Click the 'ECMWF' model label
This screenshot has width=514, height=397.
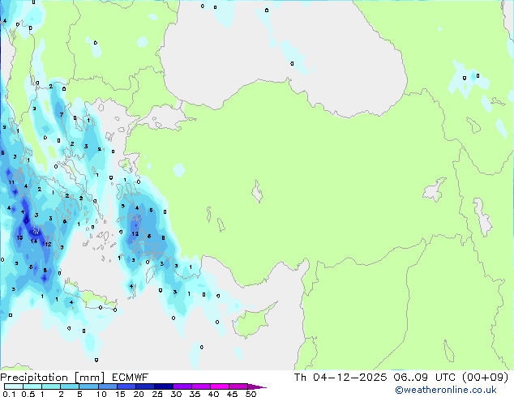[x=131, y=378]
